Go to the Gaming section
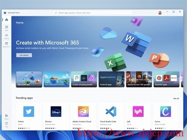This screenshot has height=140, width=187. [x=7, y=36]
